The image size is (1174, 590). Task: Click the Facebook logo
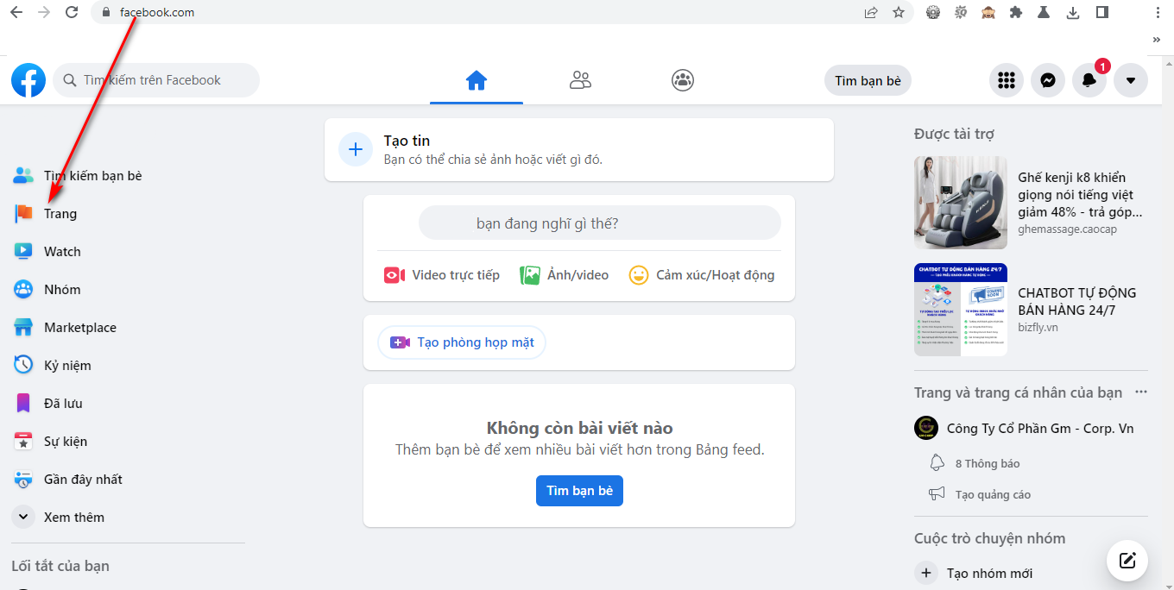click(x=28, y=80)
